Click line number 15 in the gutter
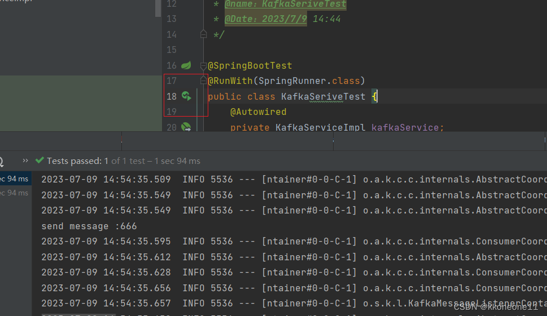 [x=171, y=50]
